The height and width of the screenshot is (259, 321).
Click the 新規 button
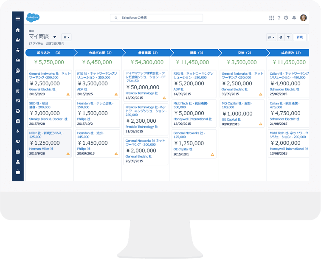click(x=300, y=37)
